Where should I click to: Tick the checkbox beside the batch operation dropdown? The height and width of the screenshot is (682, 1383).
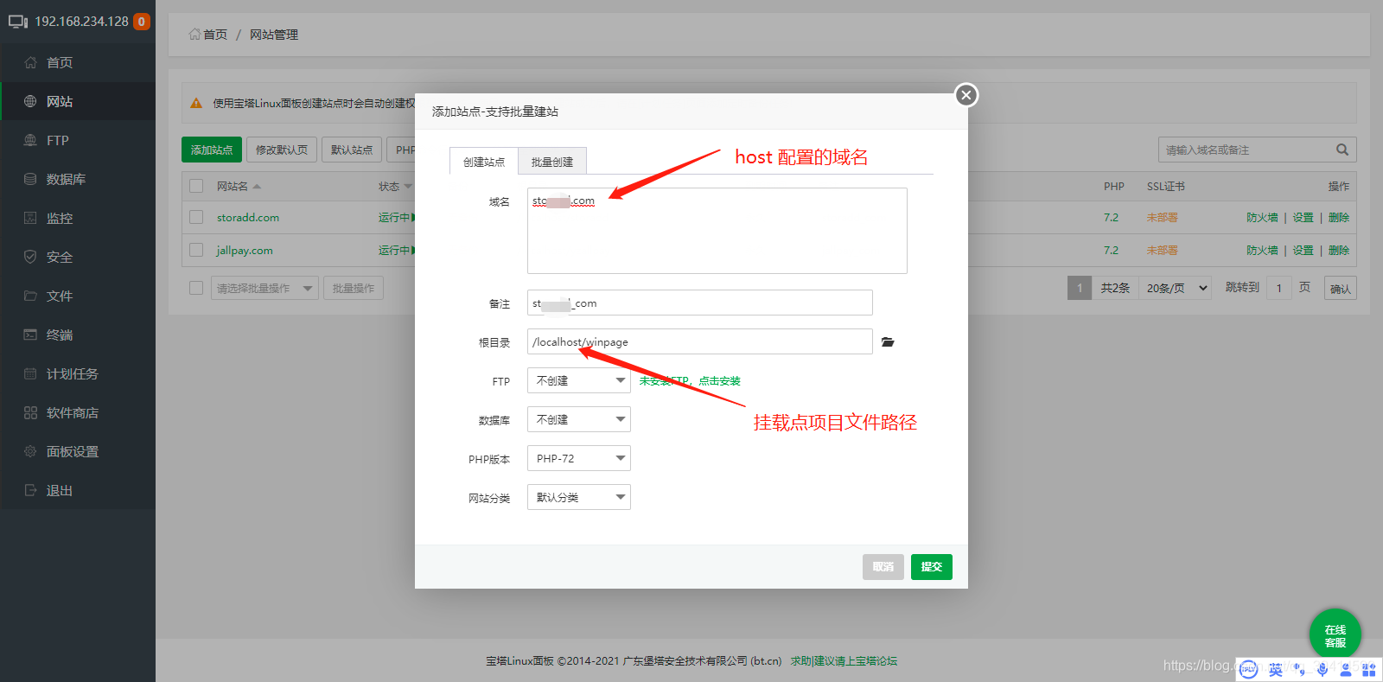(196, 288)
